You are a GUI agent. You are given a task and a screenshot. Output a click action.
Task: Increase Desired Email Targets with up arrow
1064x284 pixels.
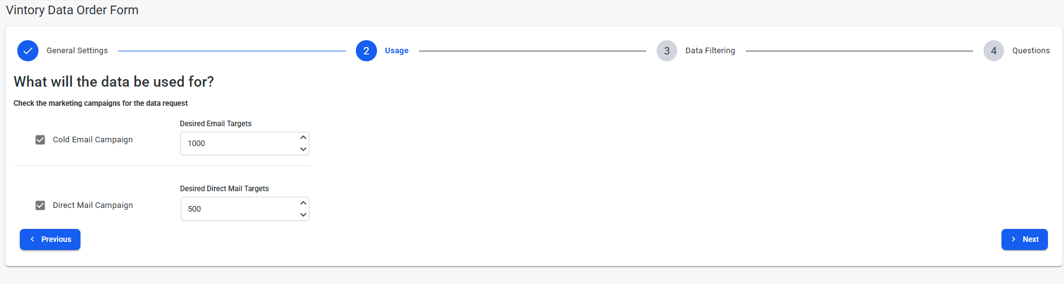303,137
